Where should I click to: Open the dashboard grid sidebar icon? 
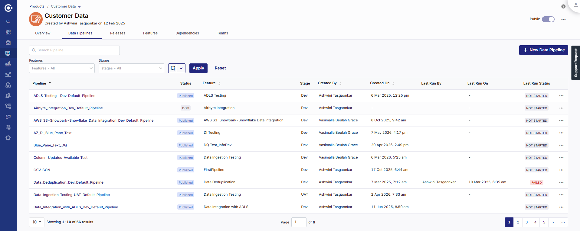click(x=8, y=32)
